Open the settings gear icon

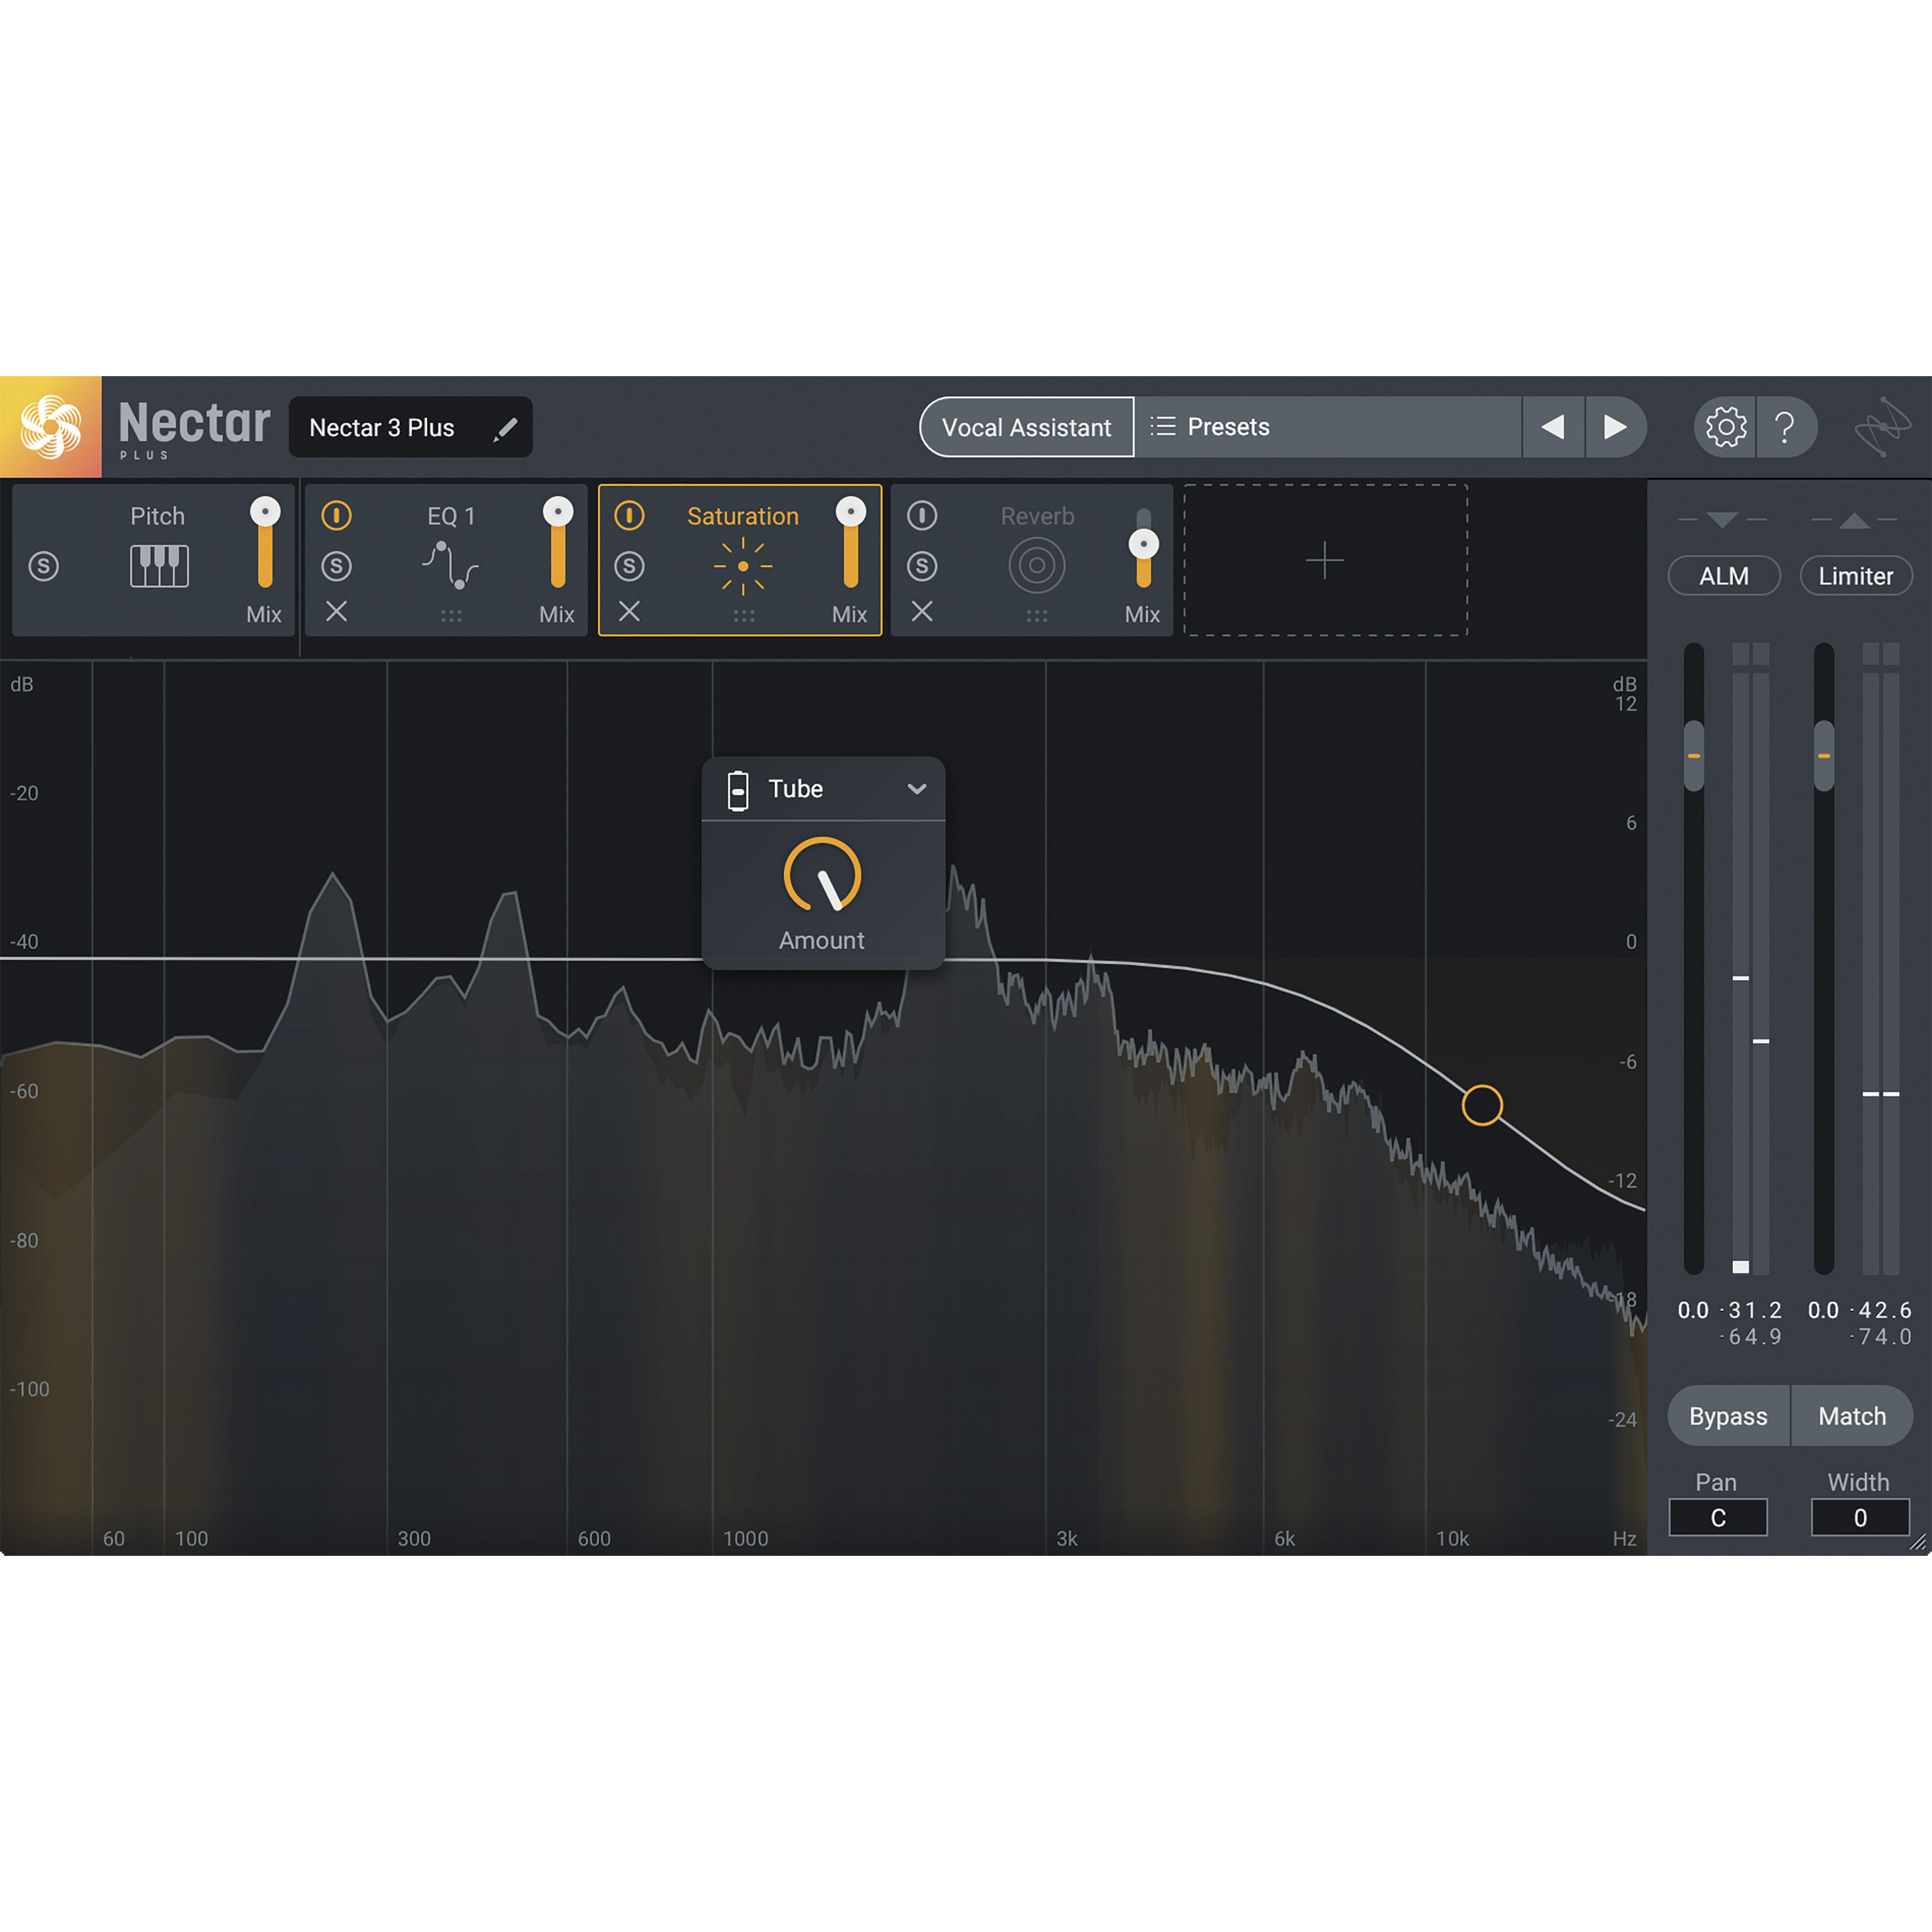click(x=1725, y=427)
